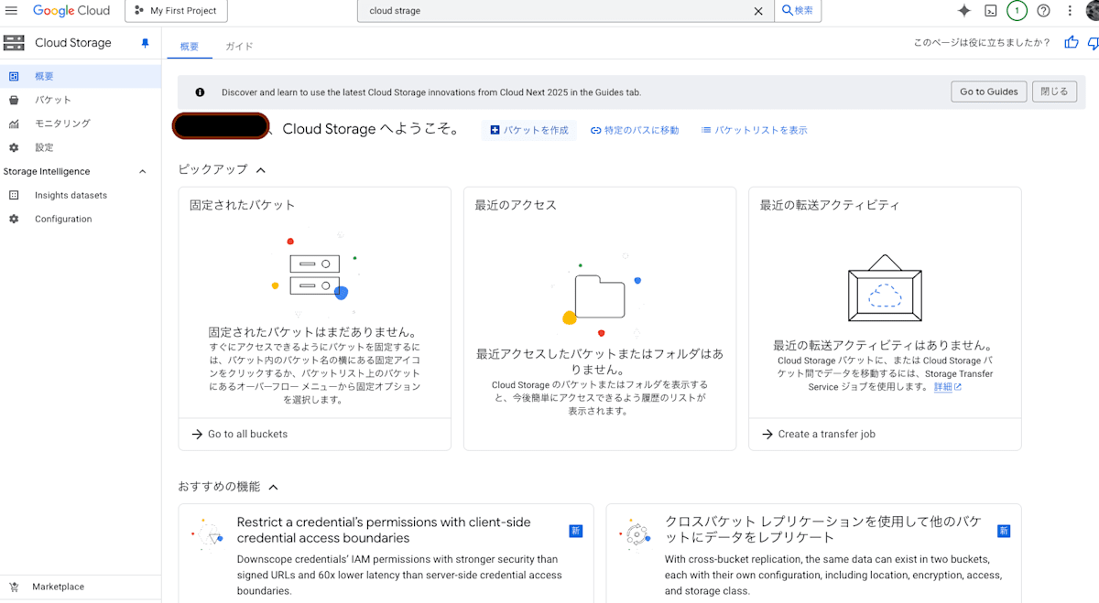Click the Configuration gear icon
1099x603 pixels.
coord(14,219)
